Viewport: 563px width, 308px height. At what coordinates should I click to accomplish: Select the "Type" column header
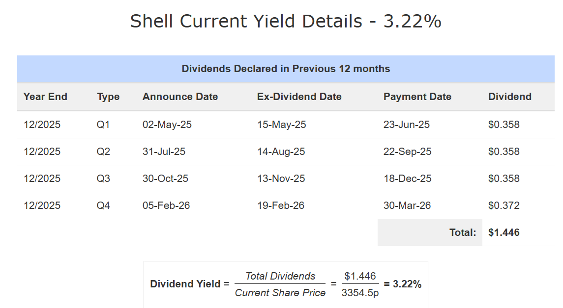pos(108,97)
